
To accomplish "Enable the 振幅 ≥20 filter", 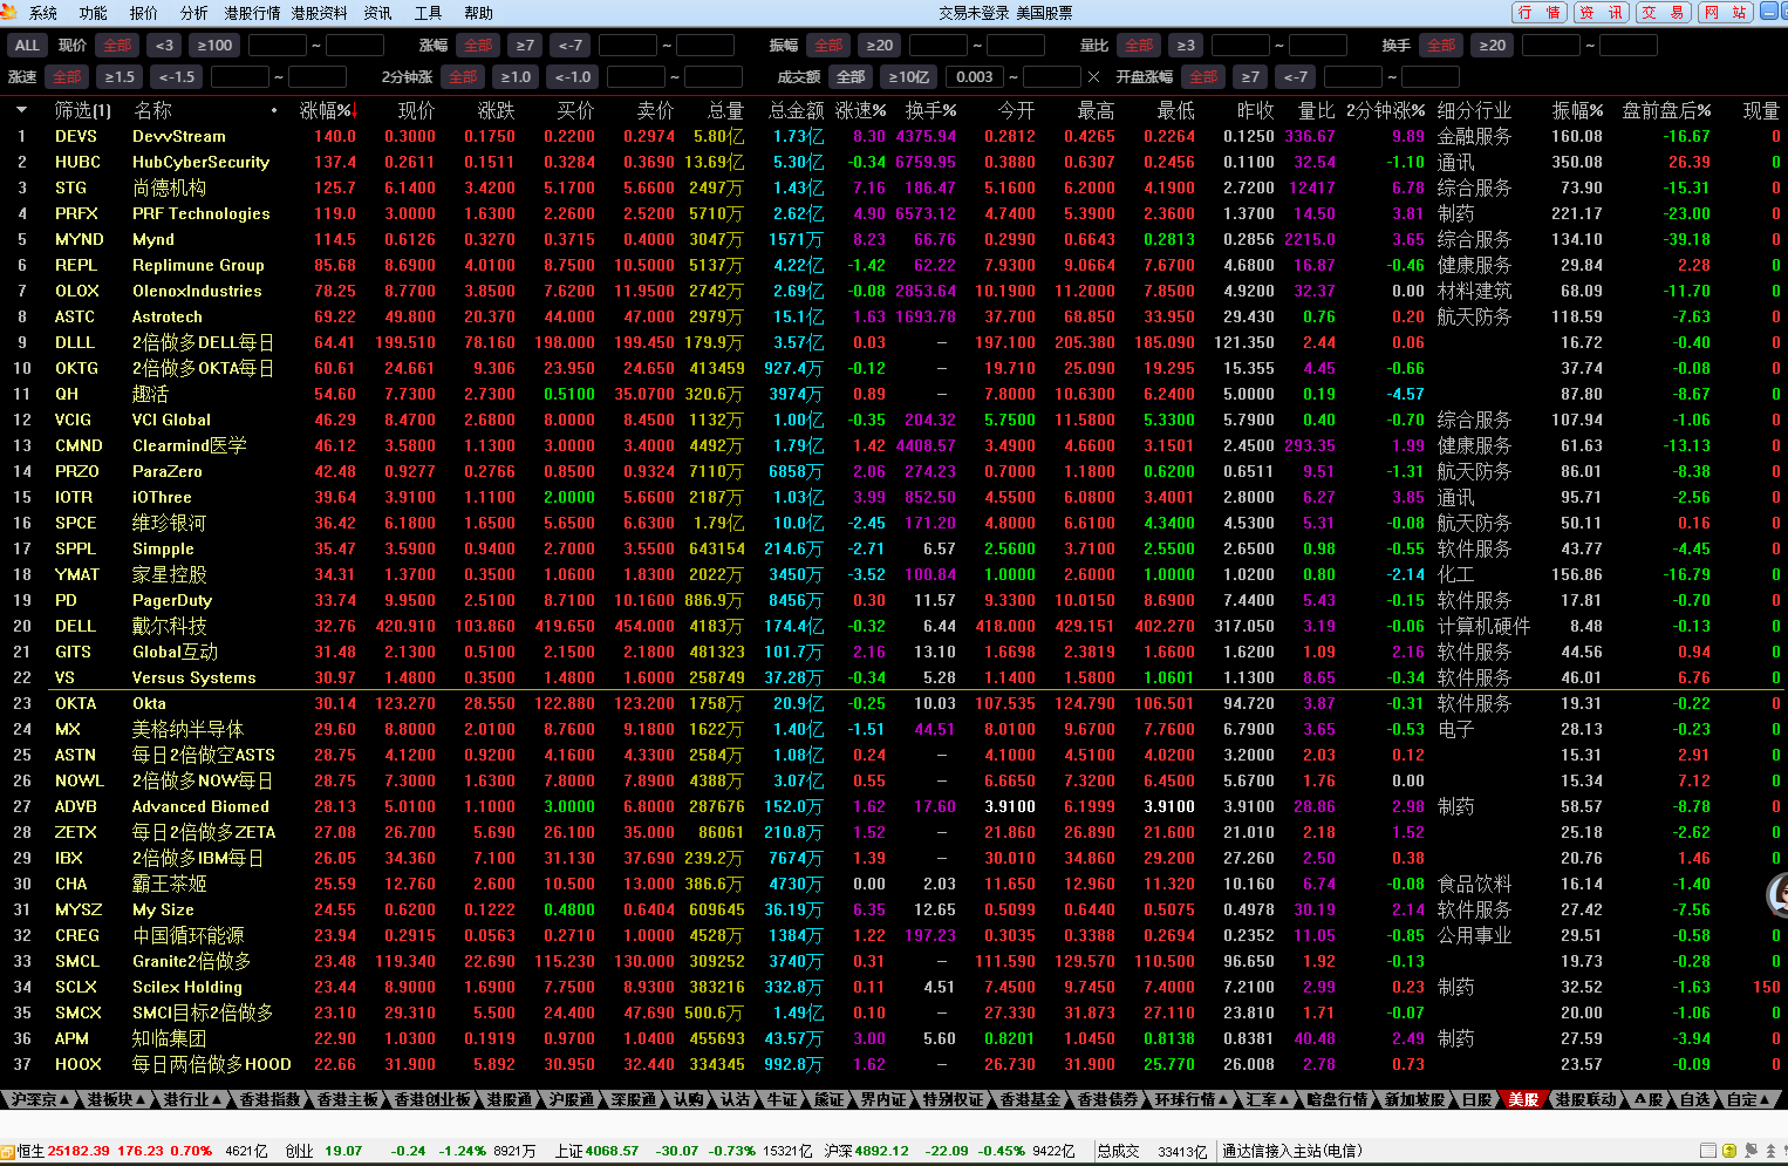I will tap(880, 45).
